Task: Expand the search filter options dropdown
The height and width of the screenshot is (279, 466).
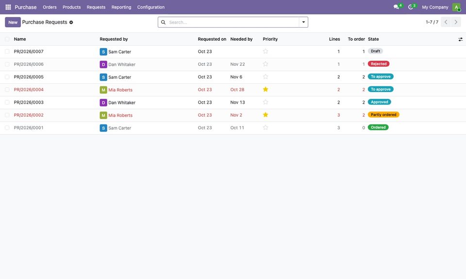Action: [303, 22]
